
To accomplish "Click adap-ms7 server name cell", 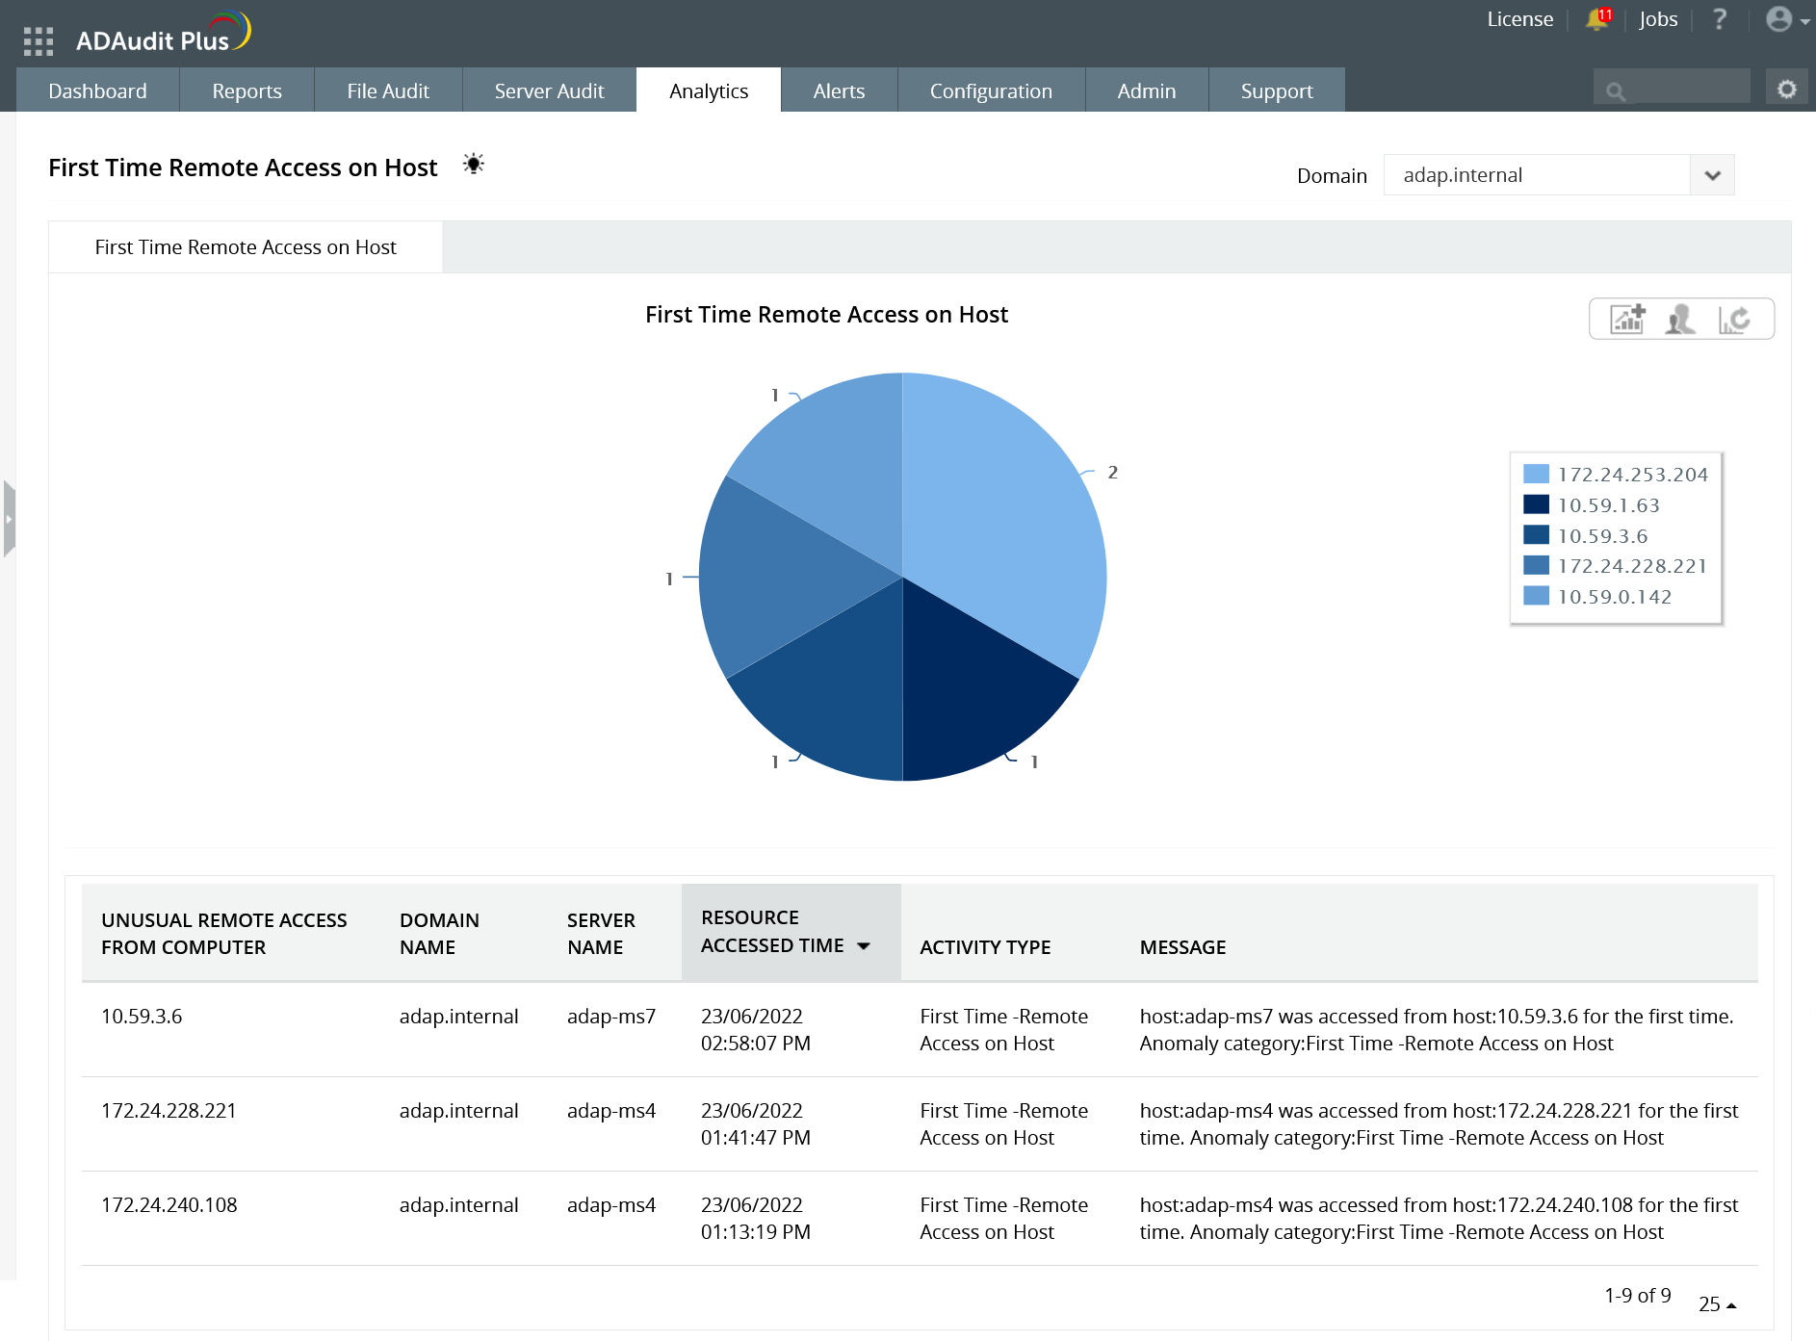I will click(x=611, y=1017).
